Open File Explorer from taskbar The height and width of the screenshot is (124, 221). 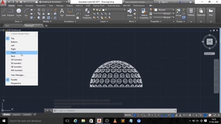(x=83, y=121)
